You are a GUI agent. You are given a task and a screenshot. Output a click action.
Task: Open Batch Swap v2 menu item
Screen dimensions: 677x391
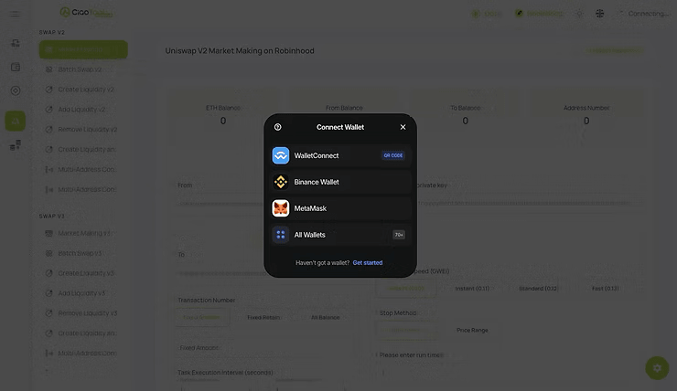click(x=80, y=69)
